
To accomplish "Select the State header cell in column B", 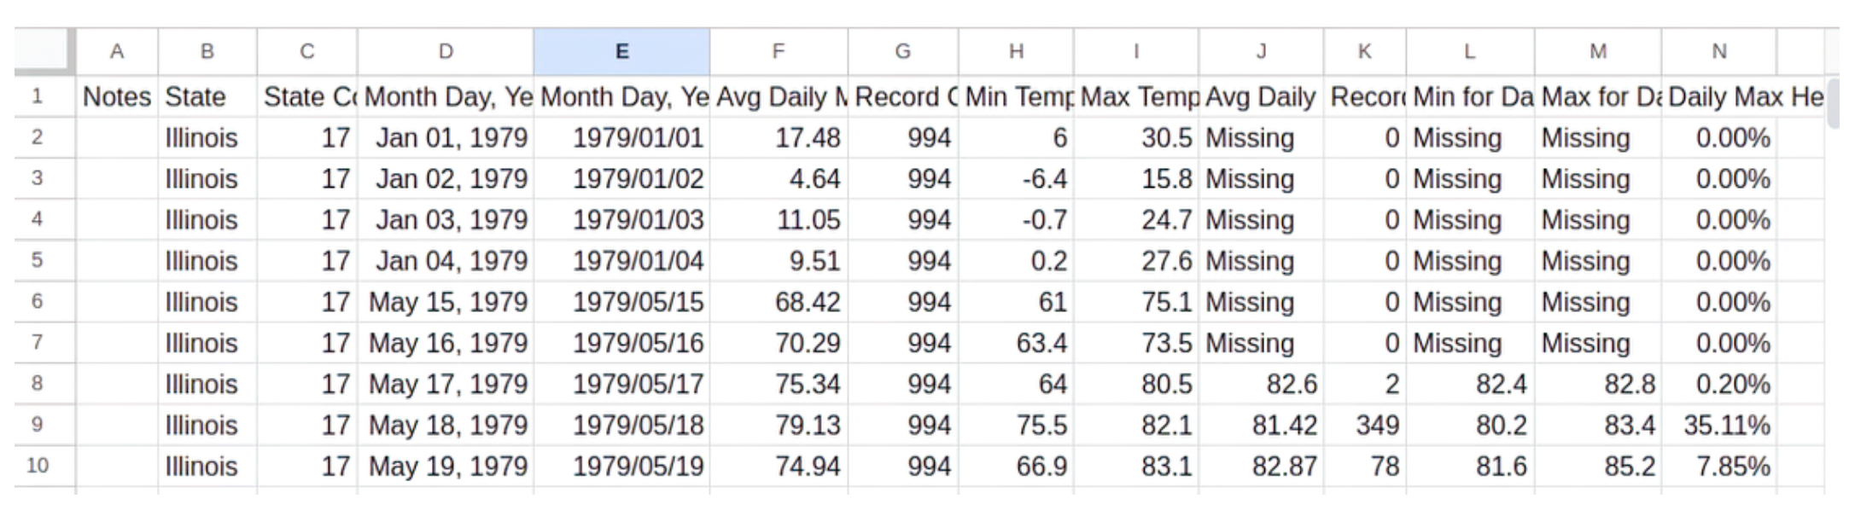I will 207,97.
